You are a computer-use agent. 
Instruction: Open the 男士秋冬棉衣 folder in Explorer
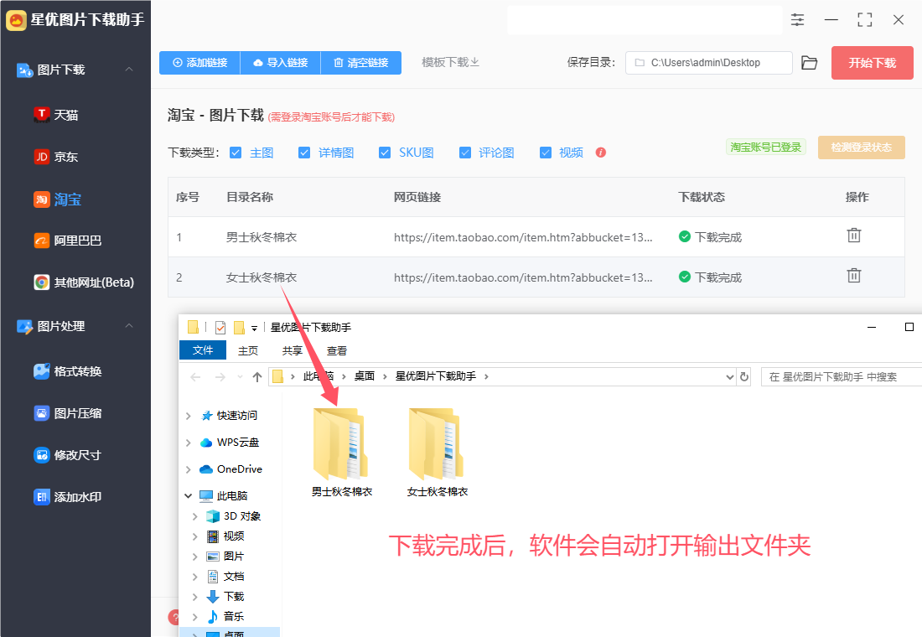tap(341, 452)
